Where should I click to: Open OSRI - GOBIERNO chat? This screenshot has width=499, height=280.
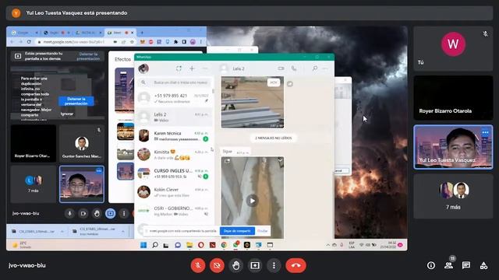[x=174, y=211]
